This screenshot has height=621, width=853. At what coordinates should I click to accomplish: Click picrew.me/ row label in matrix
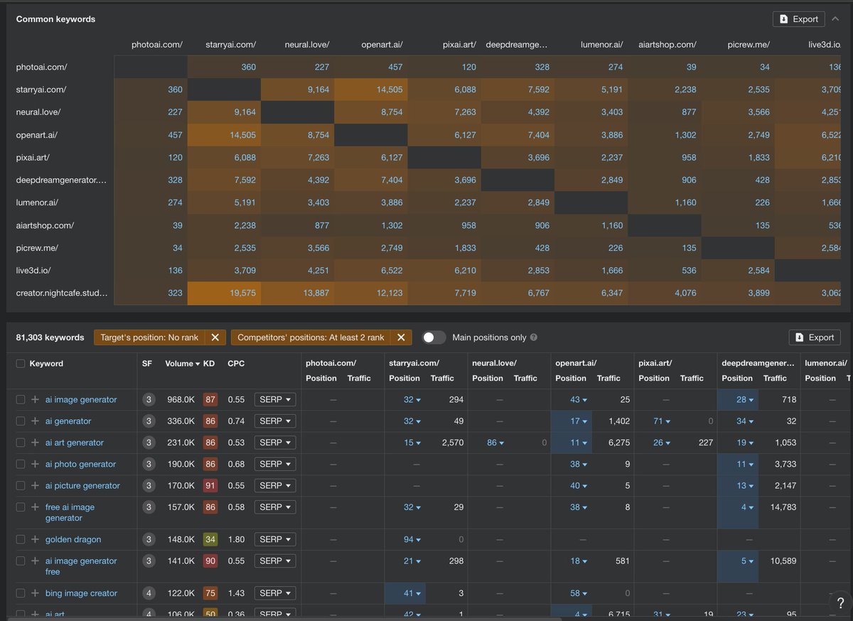[37, 248]
